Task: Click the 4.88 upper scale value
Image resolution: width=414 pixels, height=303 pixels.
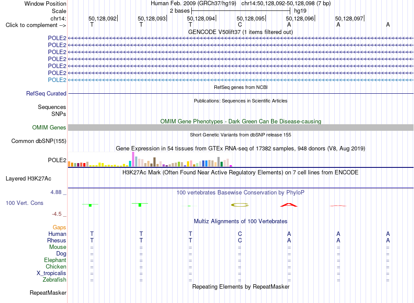Action: pos(56,192)
